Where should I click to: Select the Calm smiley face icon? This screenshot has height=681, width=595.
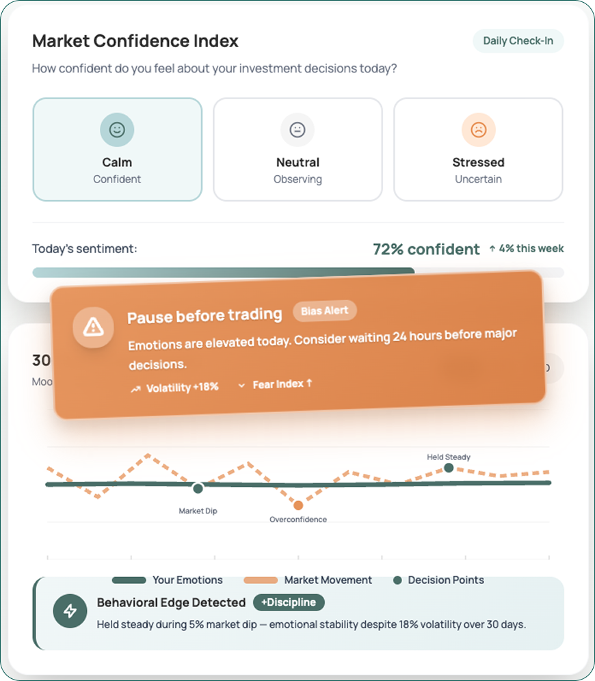pos(117,129)
